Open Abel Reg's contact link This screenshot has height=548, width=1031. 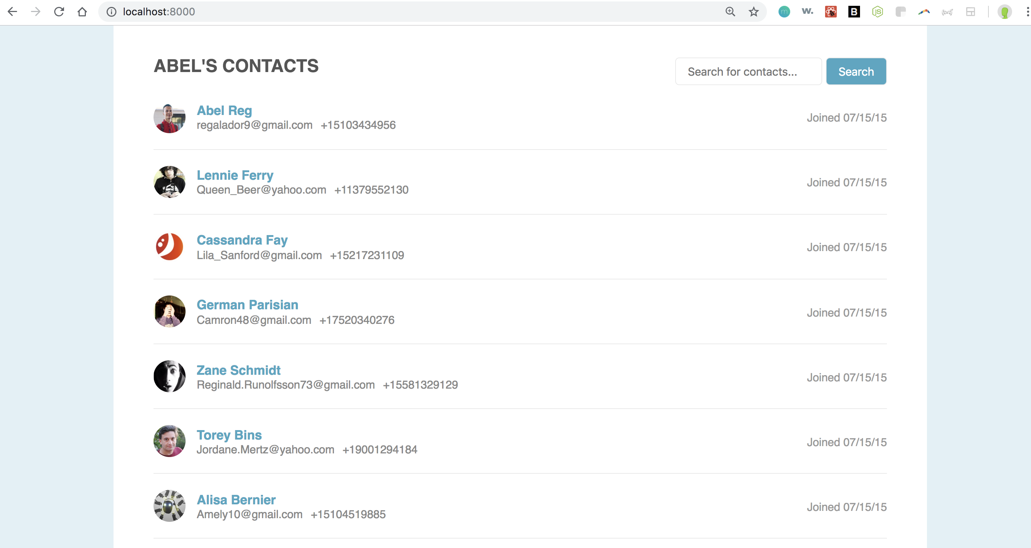(224, 110)
